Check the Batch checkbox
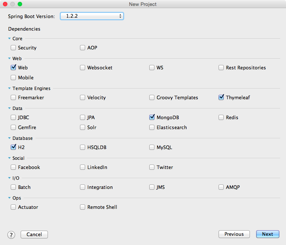286x245 pixels. pyautogui.click(x=13, y=187)
